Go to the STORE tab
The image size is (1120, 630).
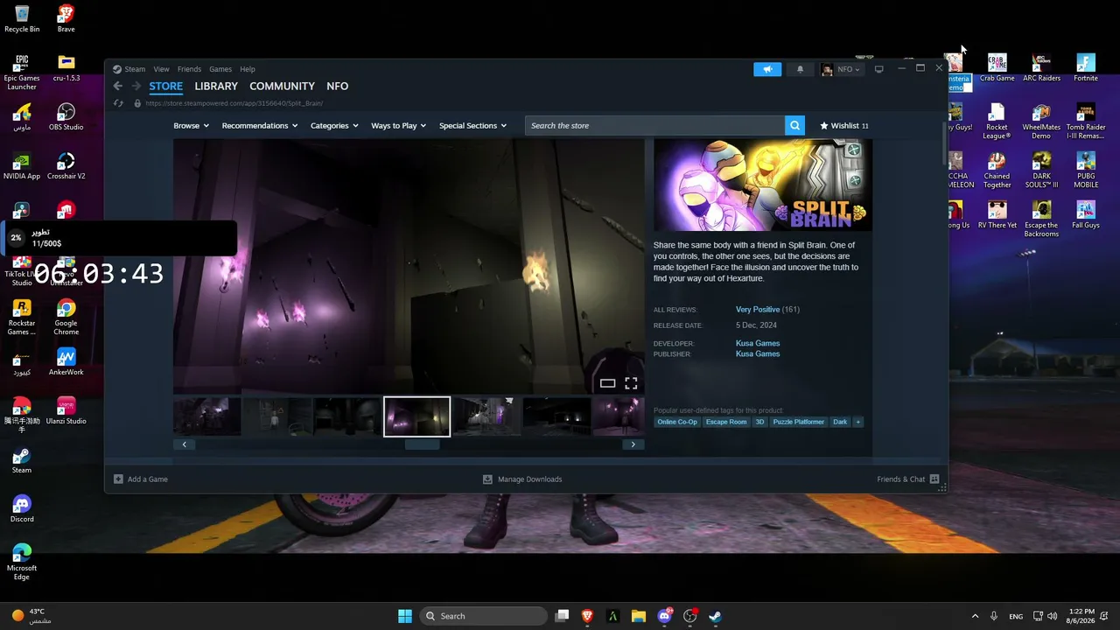[166, 86]
